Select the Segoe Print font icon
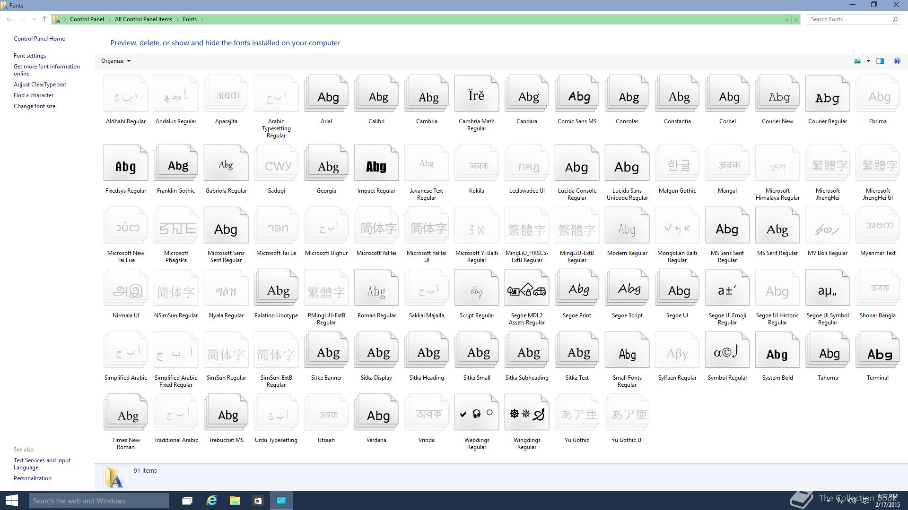 (577, 288)
